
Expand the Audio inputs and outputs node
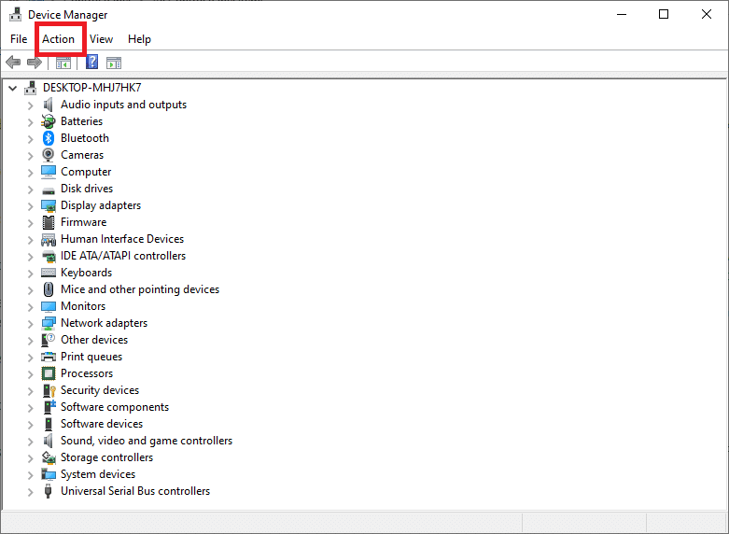coord(30,105)
